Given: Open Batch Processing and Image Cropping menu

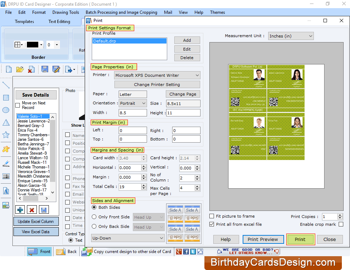Looking at the screenshot, I should (x=122, y=12).
